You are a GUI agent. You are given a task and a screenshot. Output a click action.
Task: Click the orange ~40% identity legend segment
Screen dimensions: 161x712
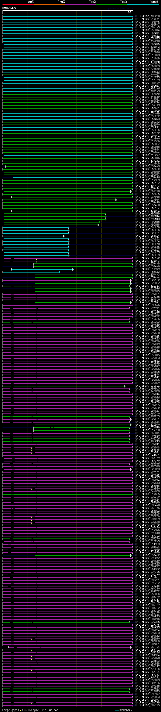tap(49, 5)
